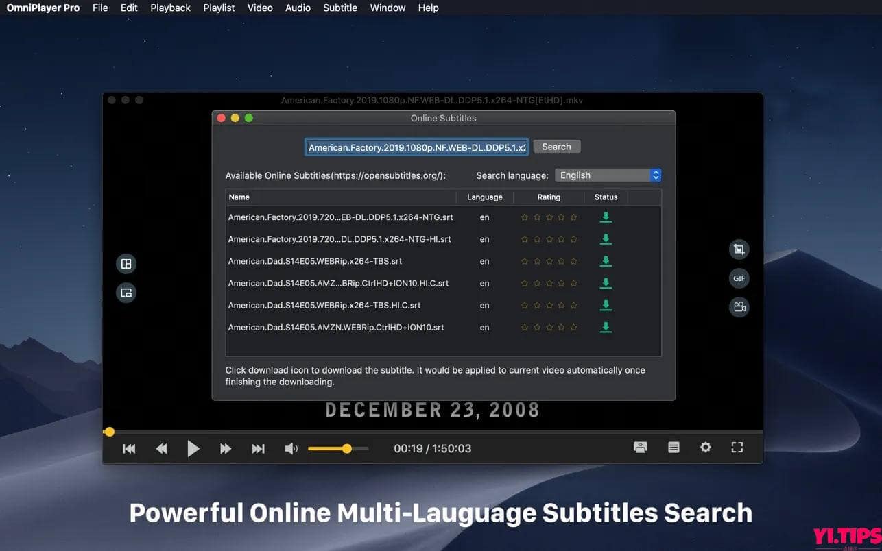
Task: Open the Subtitle menu
Action: coord(340,8)
